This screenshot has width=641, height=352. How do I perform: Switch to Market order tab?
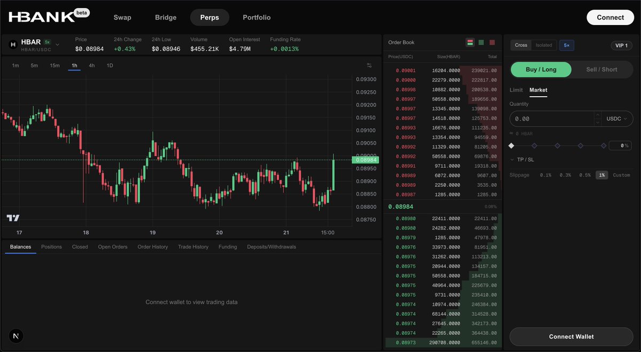(538, 90)
